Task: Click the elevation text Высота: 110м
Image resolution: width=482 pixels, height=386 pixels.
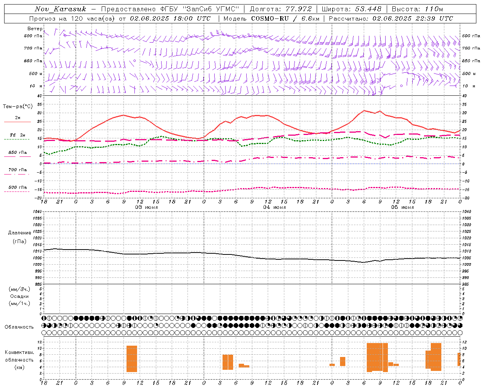Action: pos(417,9)
